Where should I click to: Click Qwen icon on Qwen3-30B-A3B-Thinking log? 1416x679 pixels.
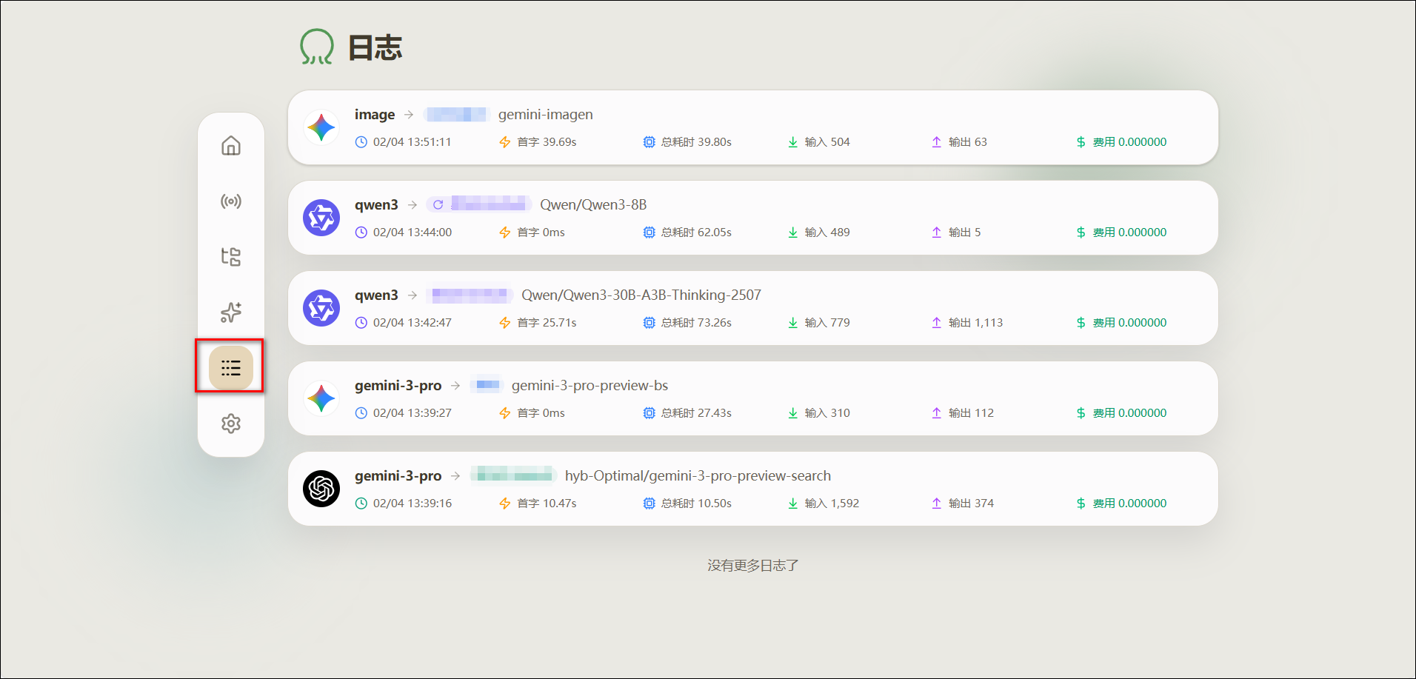(321, 308)
